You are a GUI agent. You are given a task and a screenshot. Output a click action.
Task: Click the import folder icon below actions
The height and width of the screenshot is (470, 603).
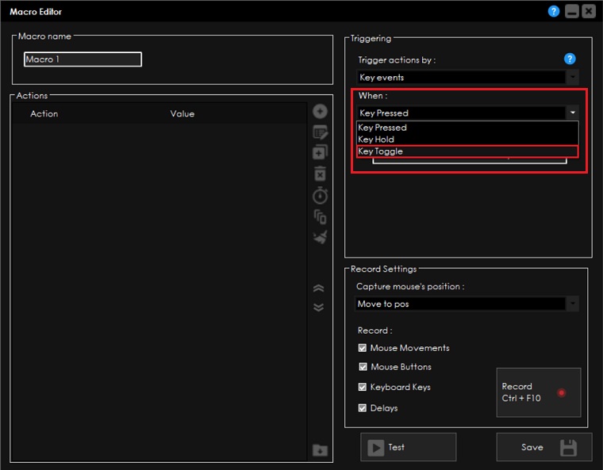click(x=320, y=449)
